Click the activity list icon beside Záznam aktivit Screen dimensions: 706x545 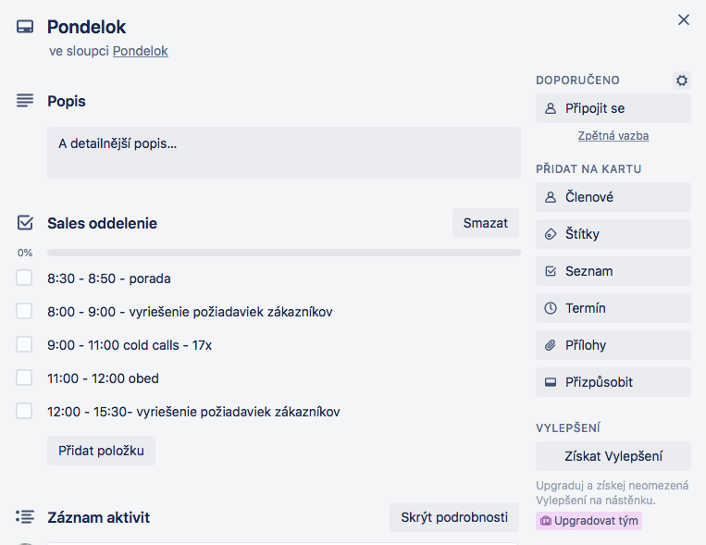[25, 516]
